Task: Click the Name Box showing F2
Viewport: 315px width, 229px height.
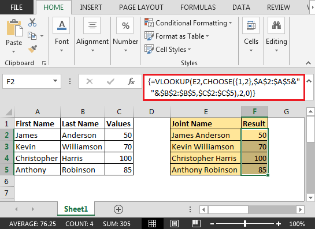Action: 32,81
